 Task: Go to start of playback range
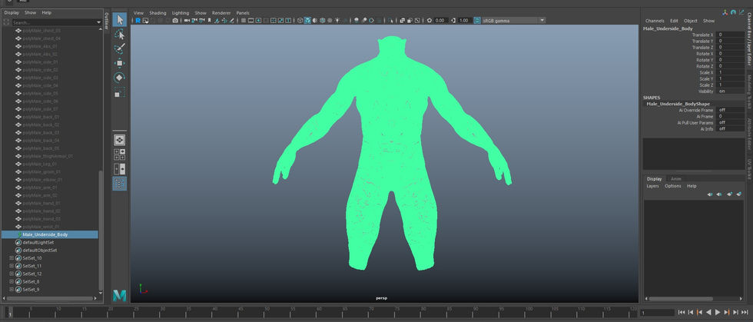click(682, 312)
